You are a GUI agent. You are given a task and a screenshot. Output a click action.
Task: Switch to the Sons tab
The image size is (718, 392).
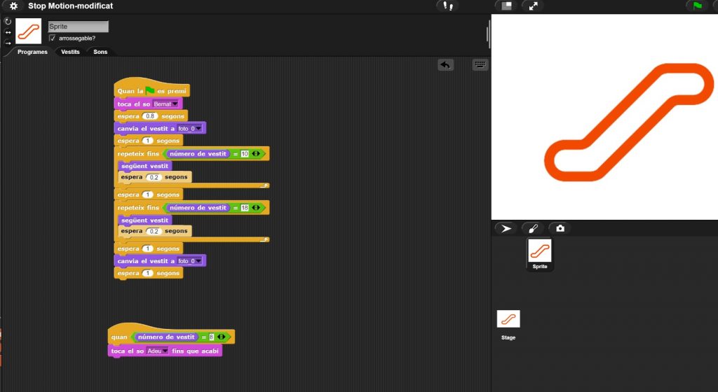click(x=100, y=52)
